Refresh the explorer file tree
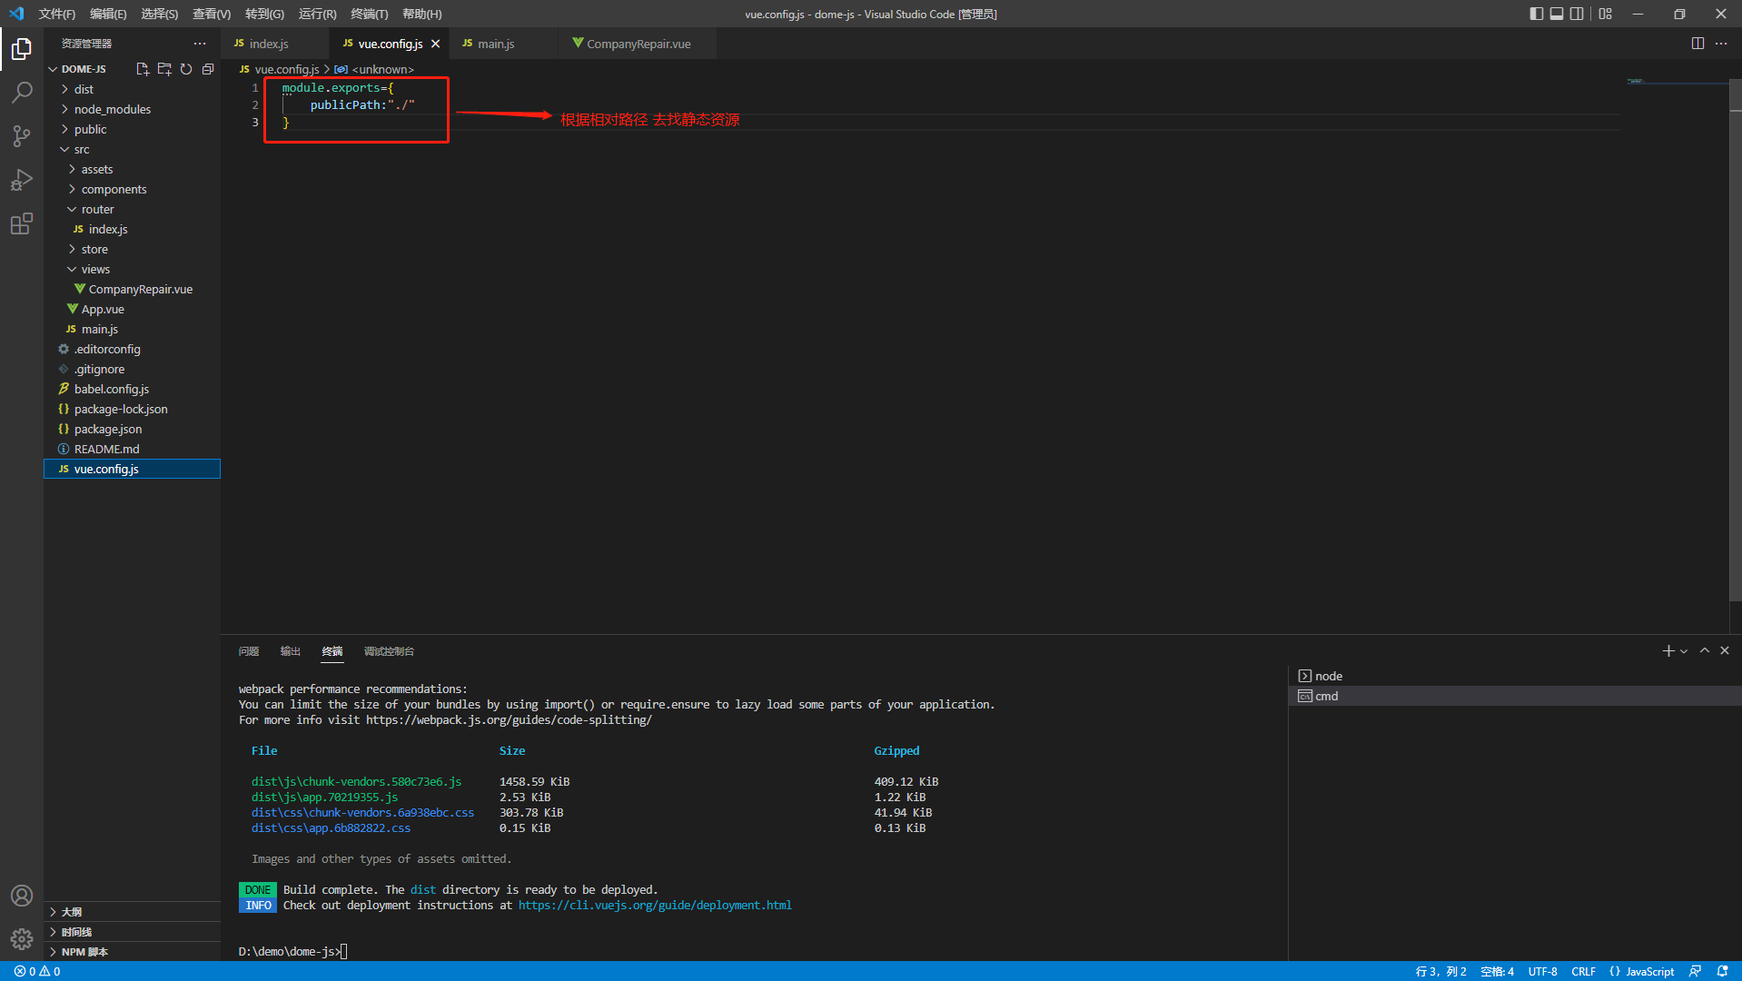 [x=186, y=69]
